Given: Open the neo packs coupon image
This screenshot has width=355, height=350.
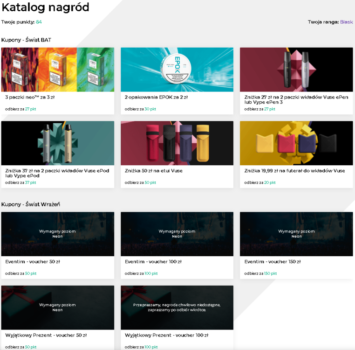Looking at the screenshot, I should click(x=58, y=70).
